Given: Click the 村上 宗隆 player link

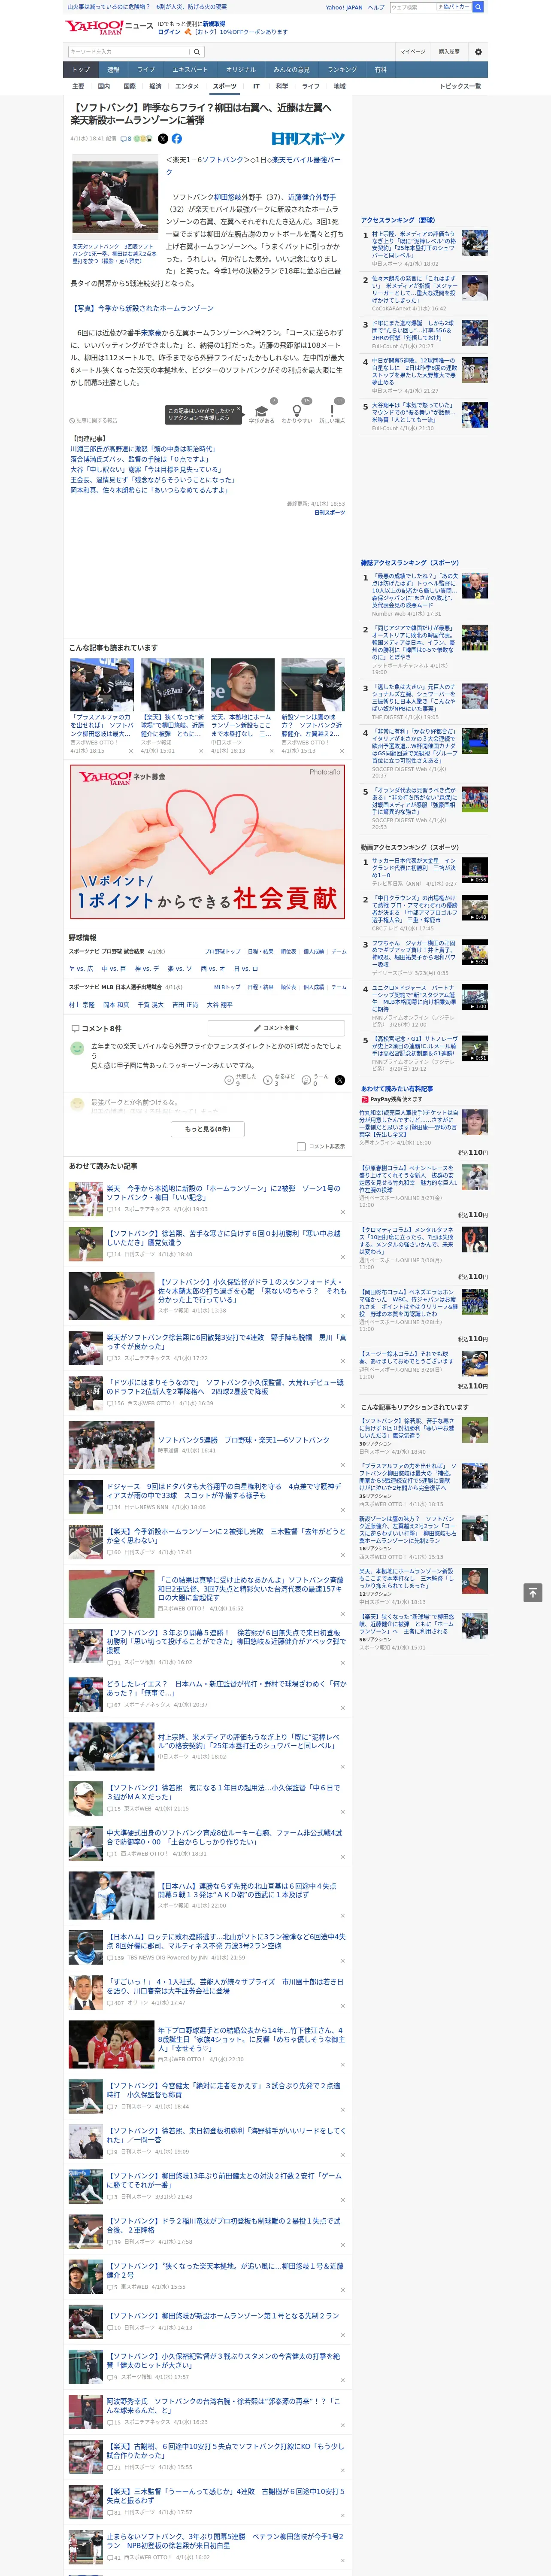Looking at the screenshot, I should pos(82,1005).
